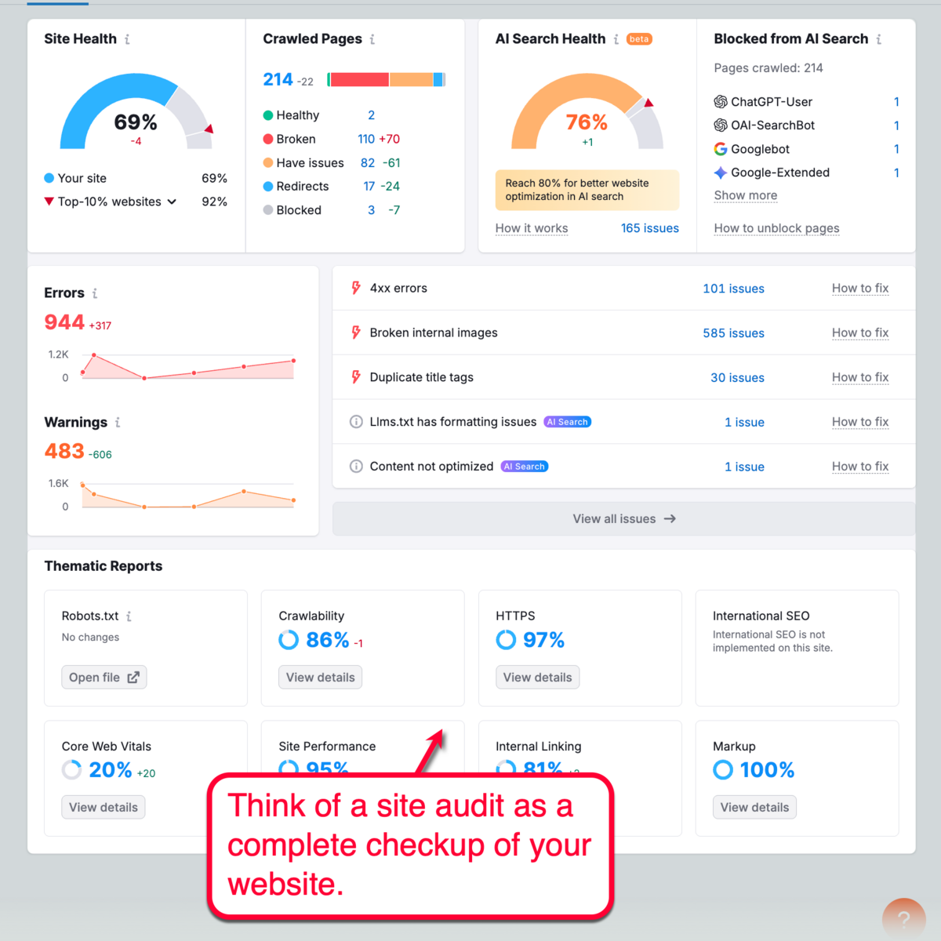Open the floating help question mark

coord(903,917)
